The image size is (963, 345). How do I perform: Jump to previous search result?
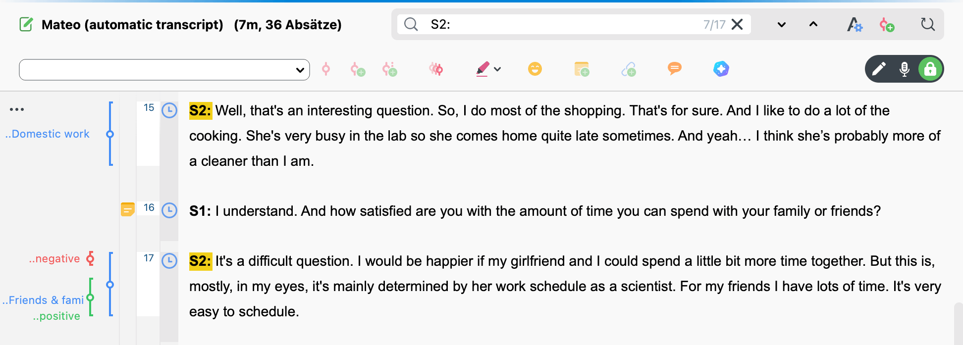coord(813,24)
